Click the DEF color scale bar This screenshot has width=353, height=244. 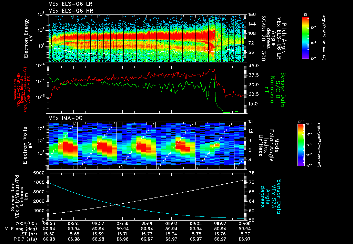(301, 145)
